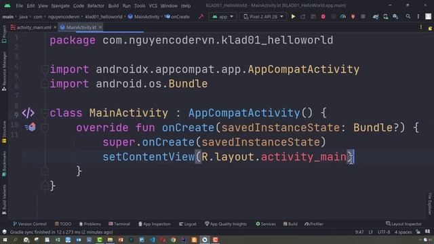Open the Windows Start button on taskbar
This screenshot has height=244, width=434.
[x=5, y=239]
